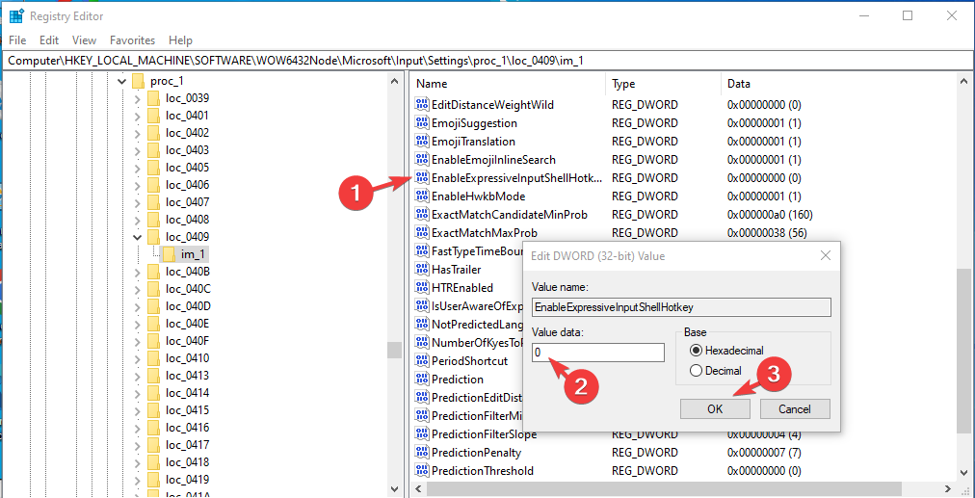Click the loc_0410 folder icon
Screen dimensions: 975x498
153,358
